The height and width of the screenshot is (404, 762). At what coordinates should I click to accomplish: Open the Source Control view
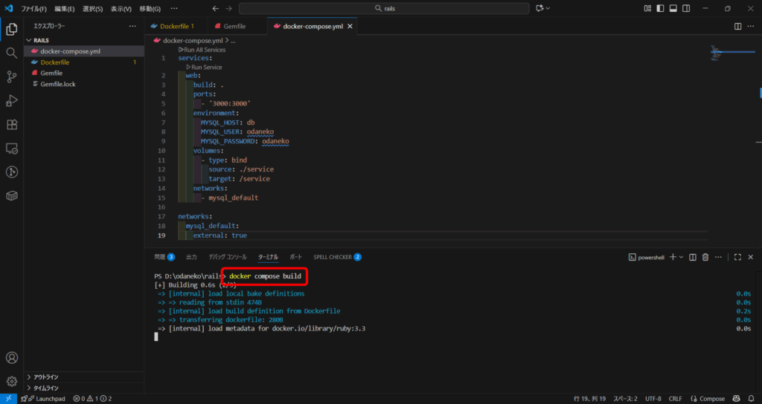tap(11, 76)
